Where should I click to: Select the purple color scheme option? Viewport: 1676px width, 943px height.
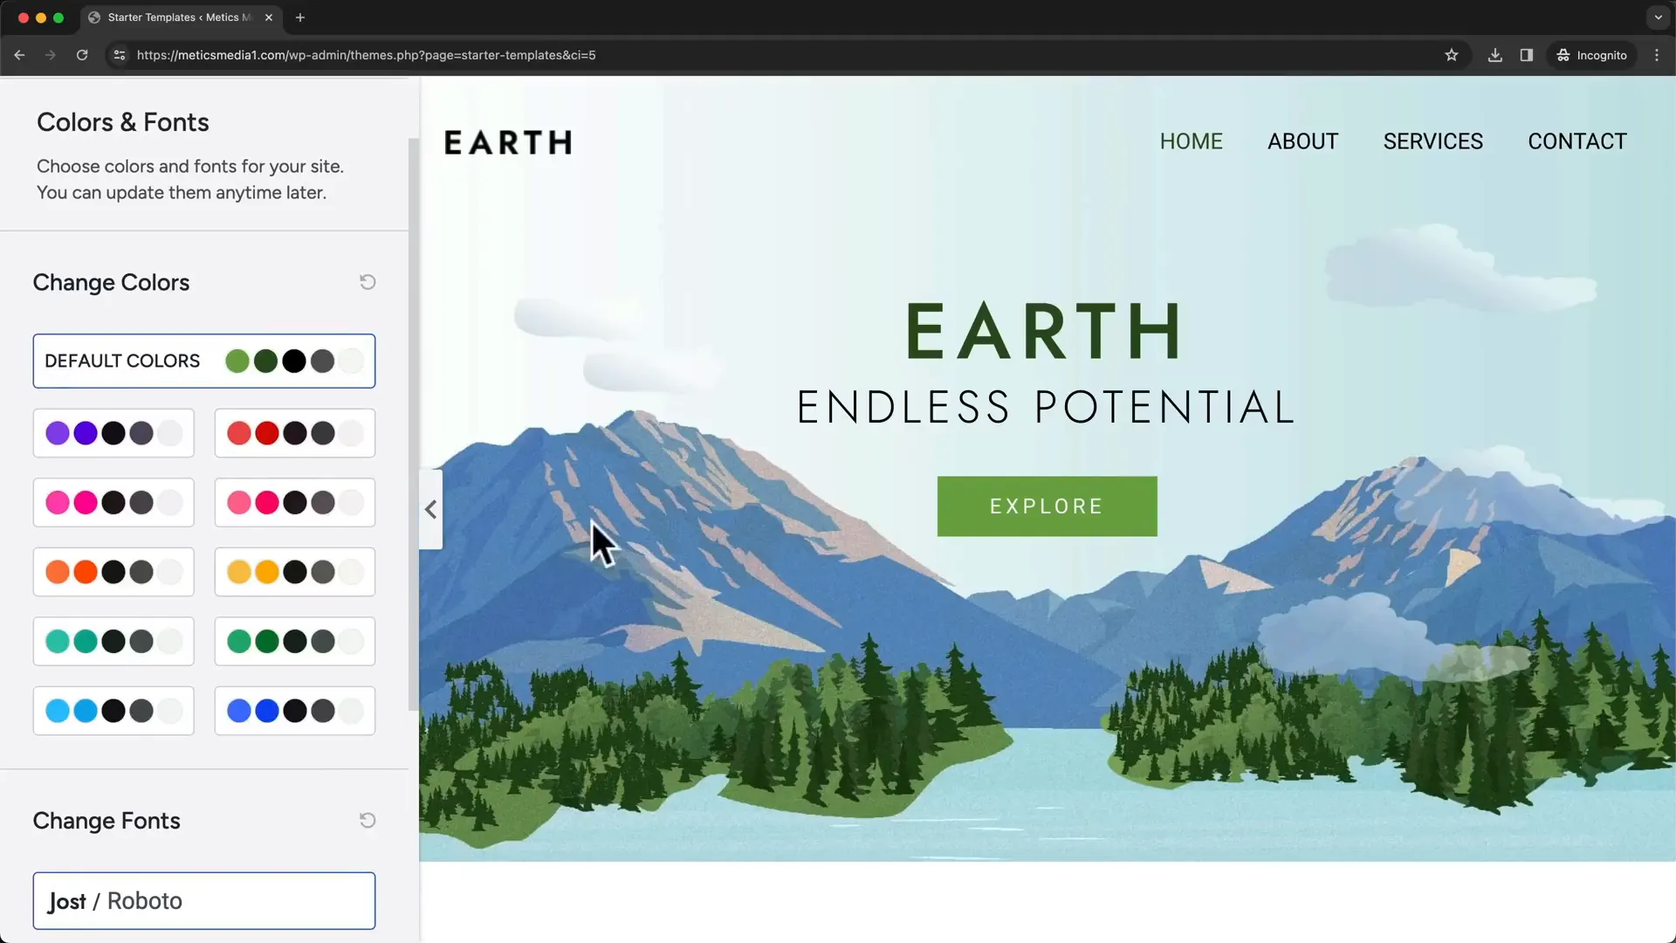point(112,433)
